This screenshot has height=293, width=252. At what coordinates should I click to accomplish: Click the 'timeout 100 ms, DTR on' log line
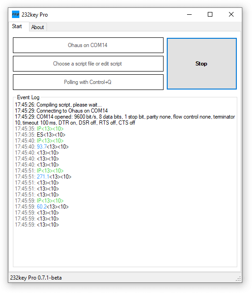[x=75, y=123]
